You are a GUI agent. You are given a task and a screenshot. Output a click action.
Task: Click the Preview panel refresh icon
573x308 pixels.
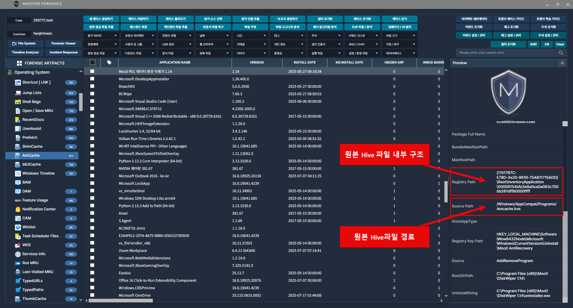[x=562, y=63]
